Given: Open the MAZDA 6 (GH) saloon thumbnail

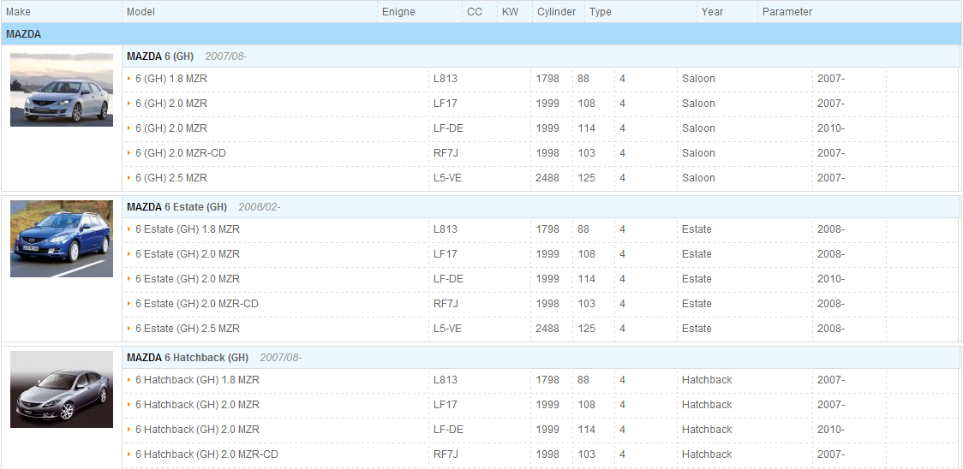Looking at the screenshot, I should pos(62,90).
